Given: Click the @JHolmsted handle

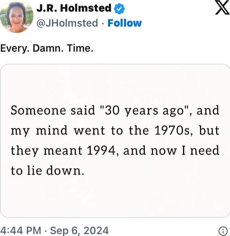Looking at the screenshot, I should tap(67, 23).
